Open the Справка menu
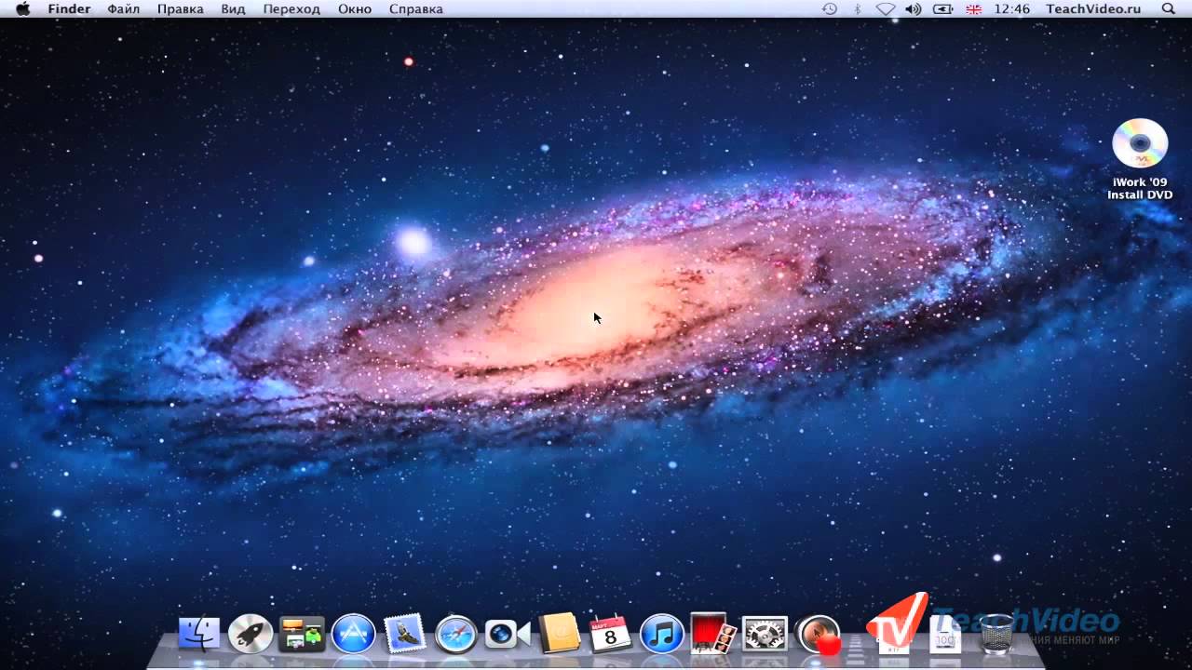Viewport: 1192px width, 670px height. click(x=416, y=8)
